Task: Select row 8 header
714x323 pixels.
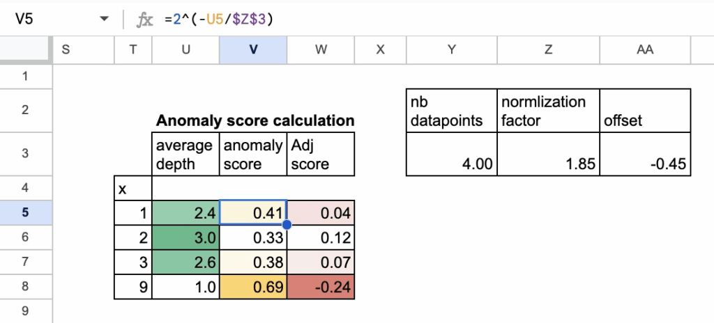Action: tap(26, 287)
